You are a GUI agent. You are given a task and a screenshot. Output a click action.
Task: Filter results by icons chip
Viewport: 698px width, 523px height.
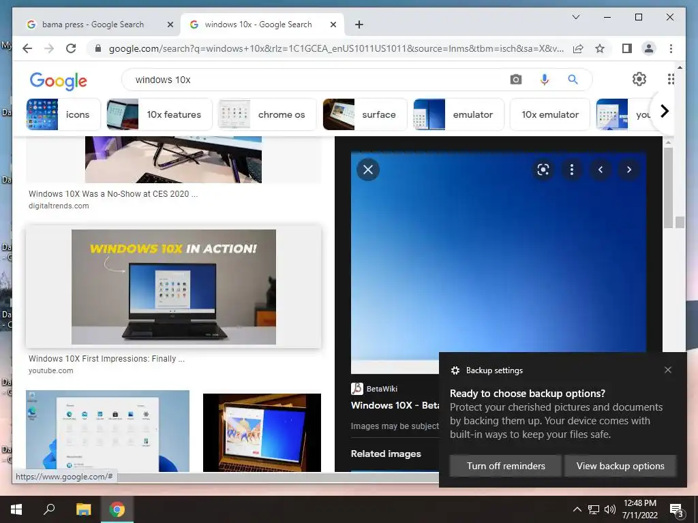(63, 114)
